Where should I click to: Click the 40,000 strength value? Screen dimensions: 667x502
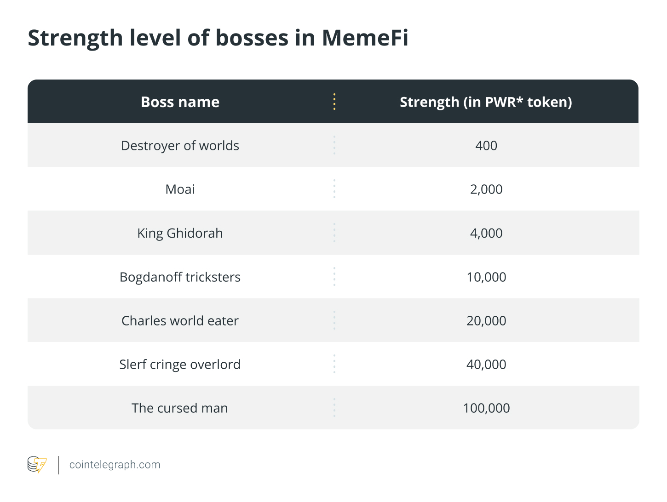pyautogui.click(x=486, y=365)
